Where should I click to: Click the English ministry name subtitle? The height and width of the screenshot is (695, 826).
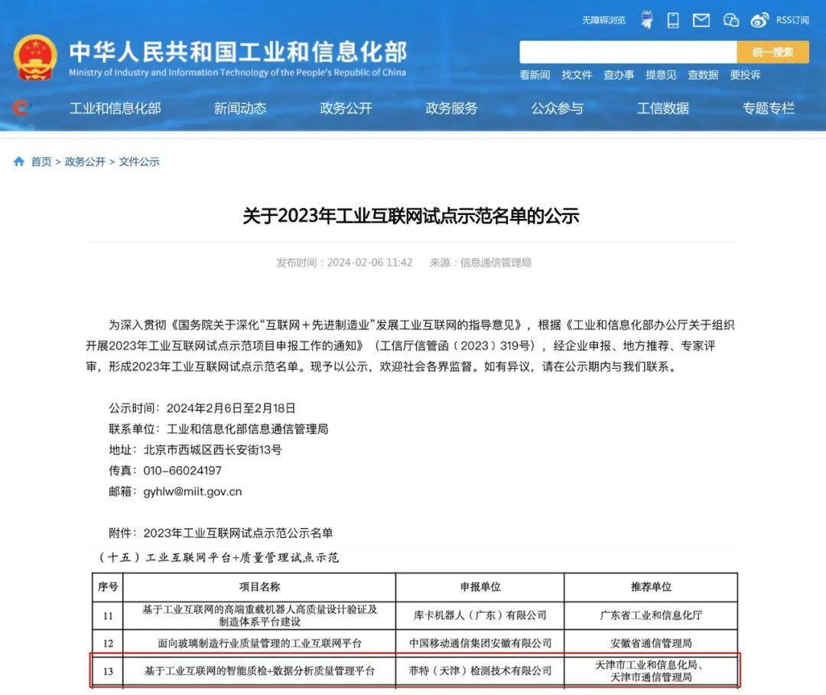tap(238, 72)
